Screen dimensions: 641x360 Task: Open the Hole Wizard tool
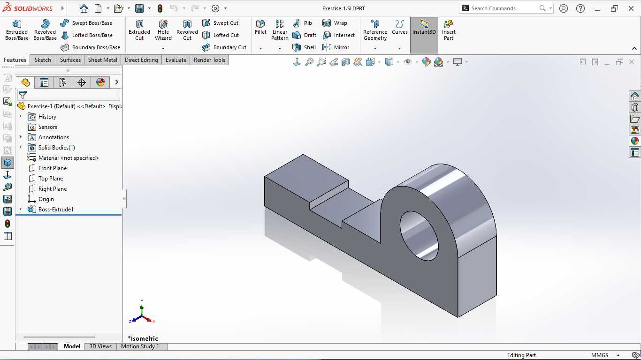coord(163,30)
